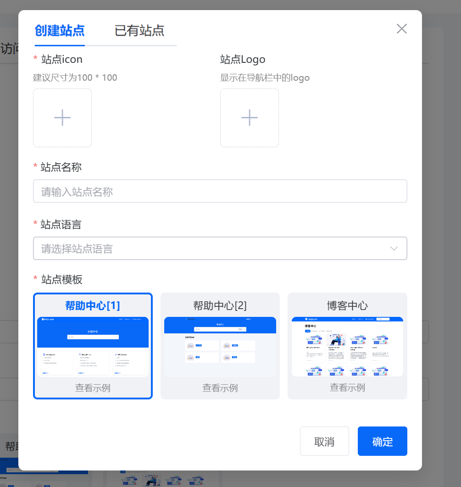
Task: Switch to the 创建站点 tab
Action: tap(60, 31)
